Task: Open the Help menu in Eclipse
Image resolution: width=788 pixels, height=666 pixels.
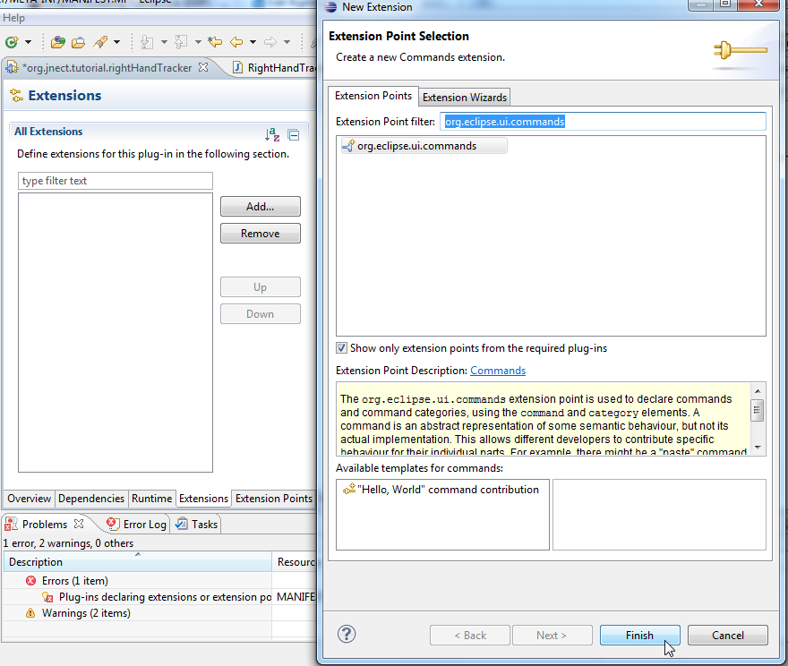Action: 13,18
